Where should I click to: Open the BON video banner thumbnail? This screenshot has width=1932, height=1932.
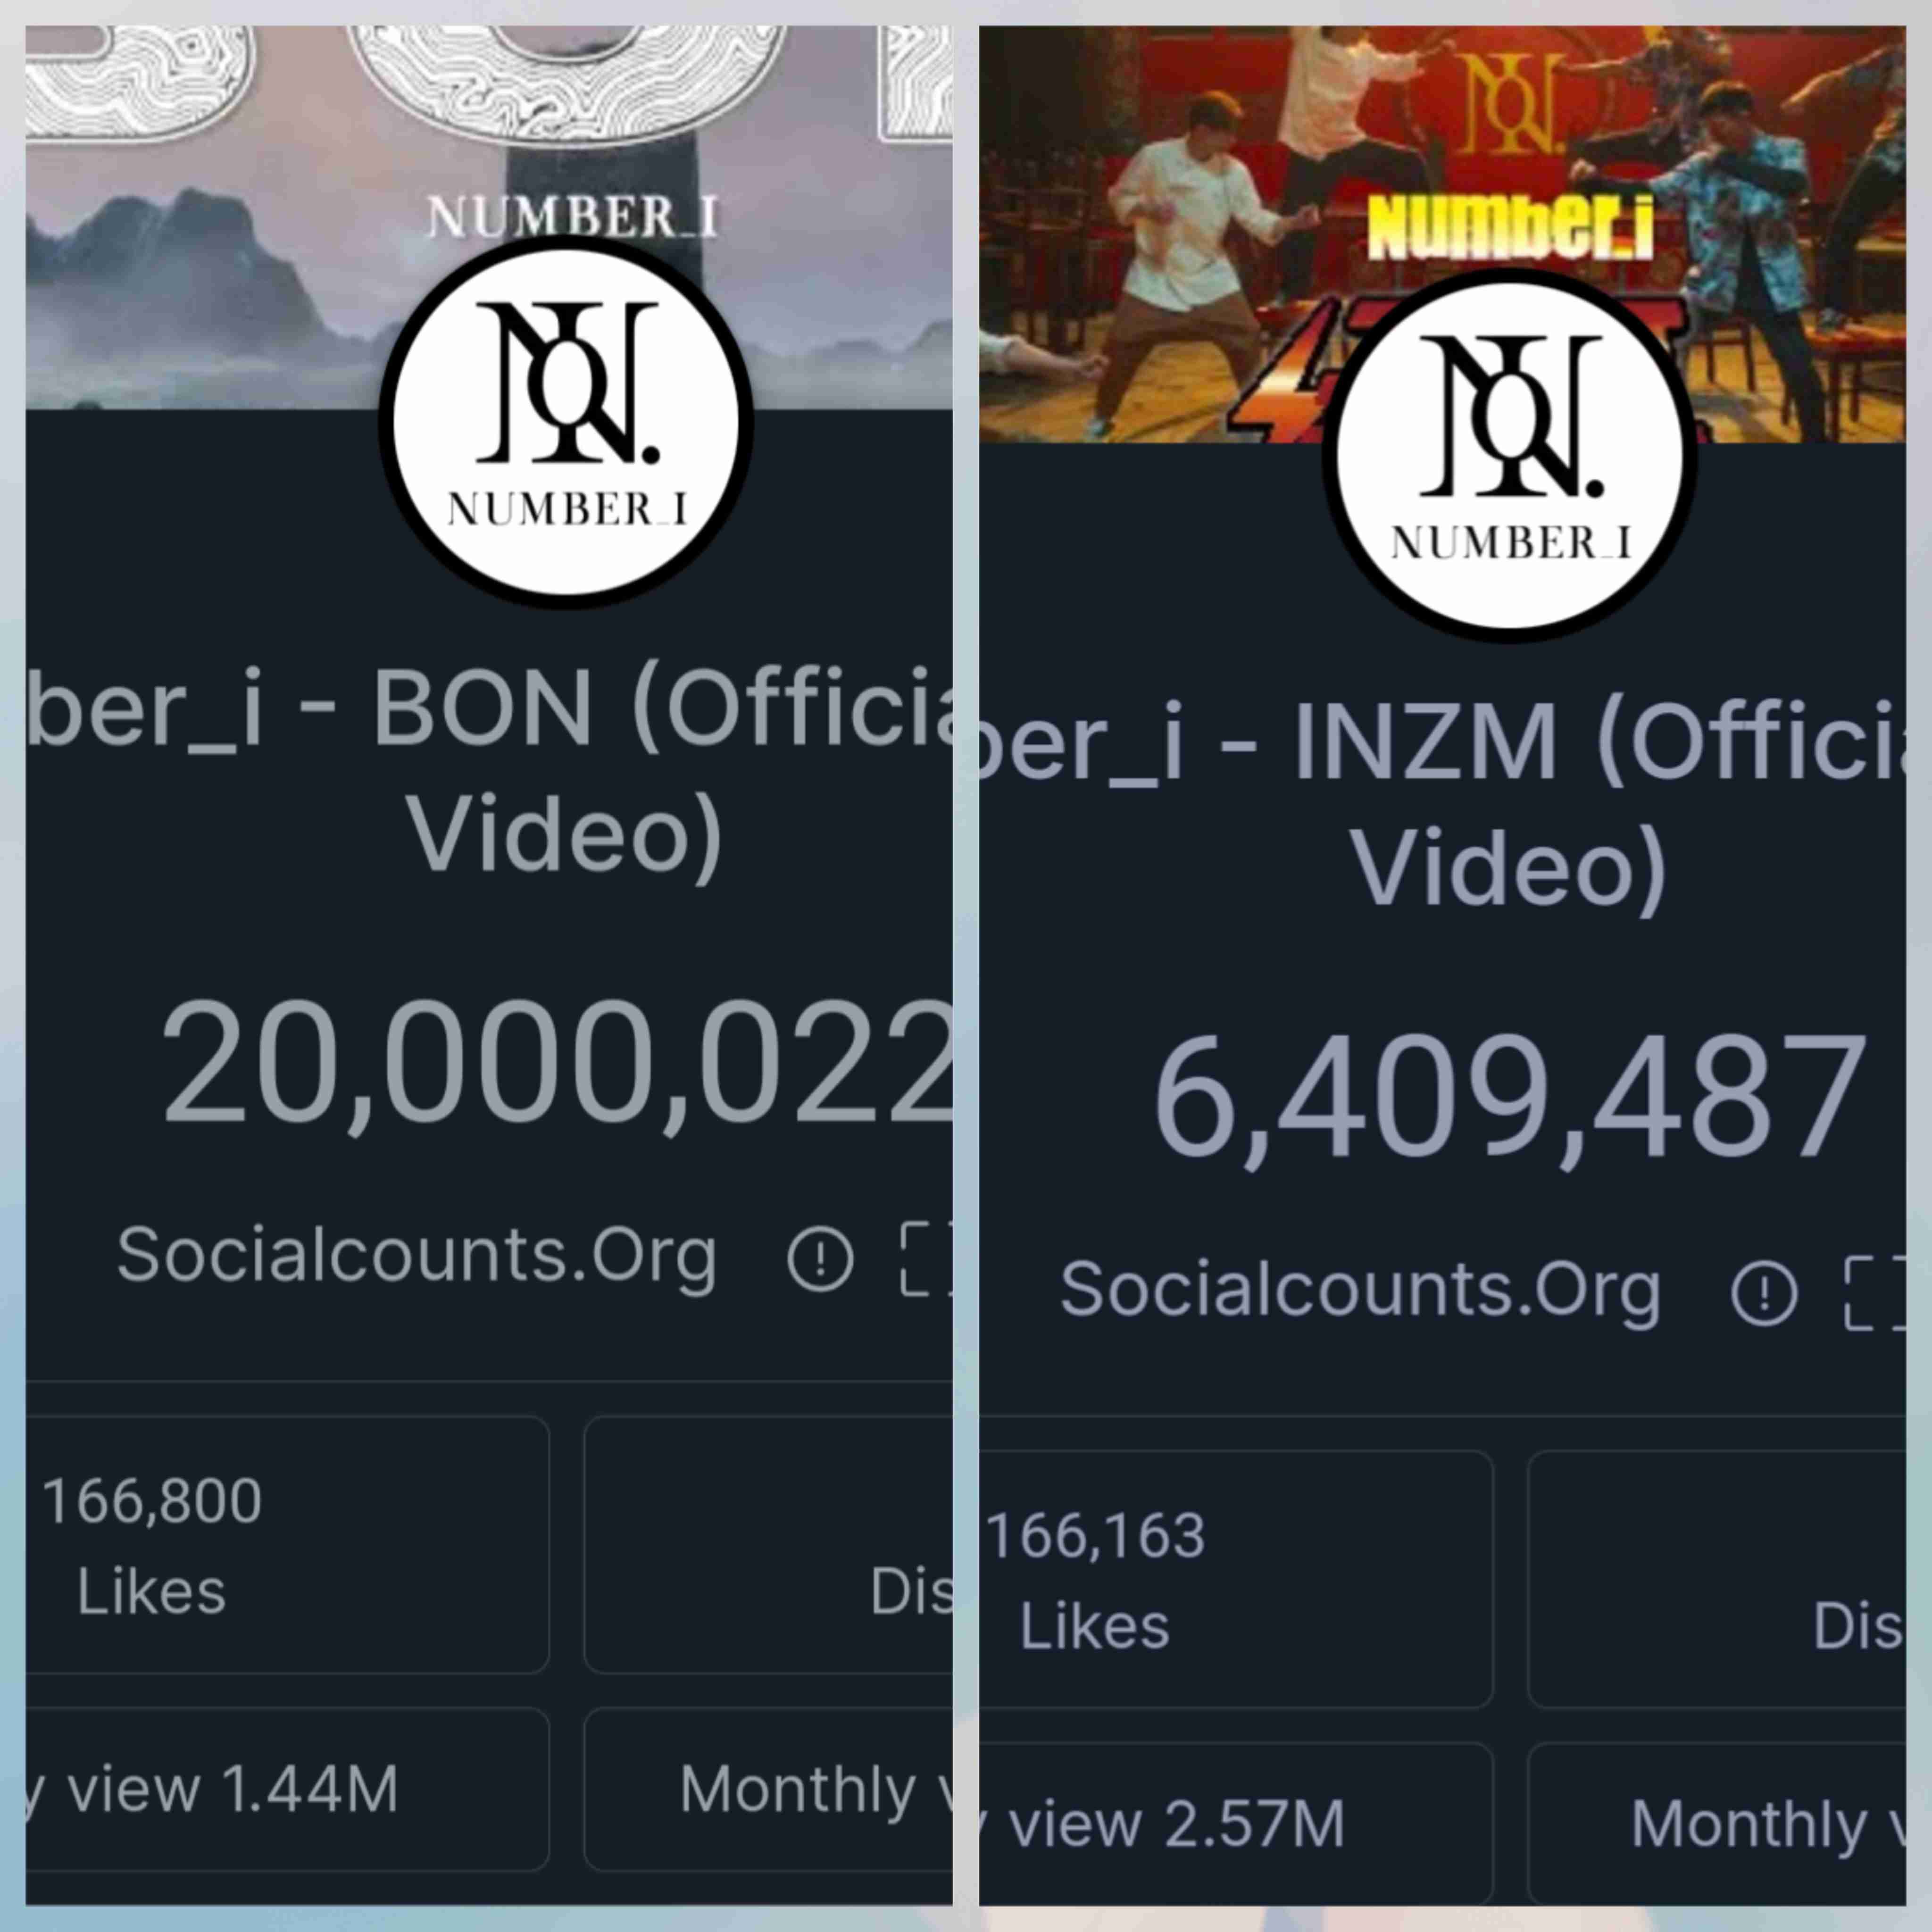(489, 217)
